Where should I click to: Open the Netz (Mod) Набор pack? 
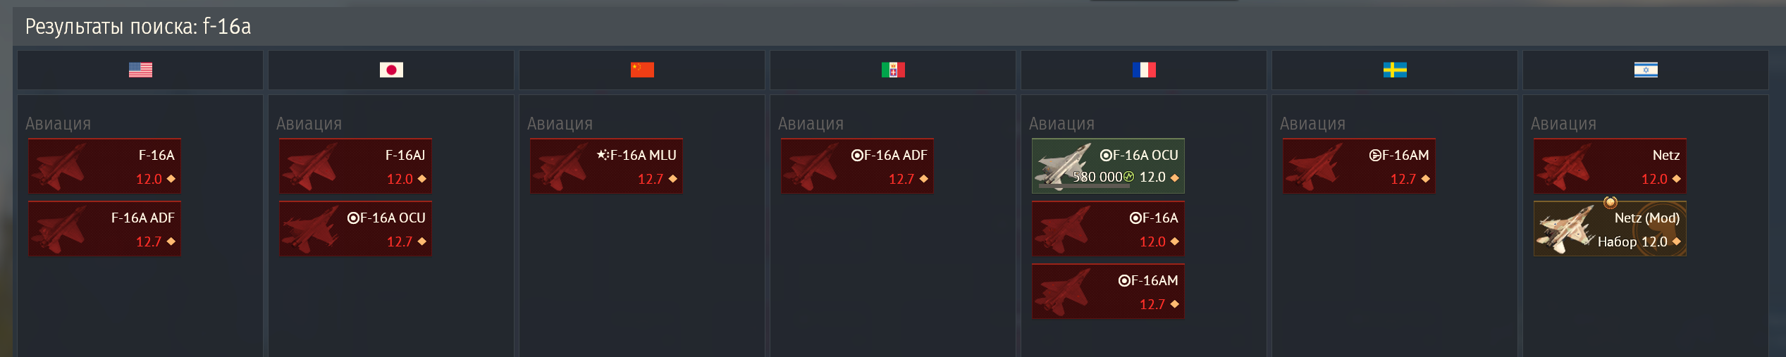pyautogui.click(x=1610, y=229)
